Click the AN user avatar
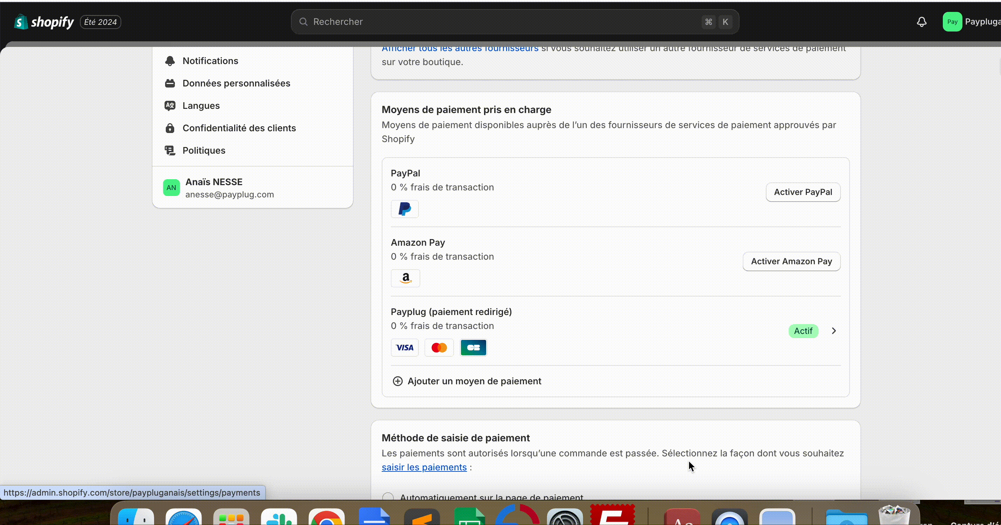Screen dimensions: 1001x525 tap(171, 188)
